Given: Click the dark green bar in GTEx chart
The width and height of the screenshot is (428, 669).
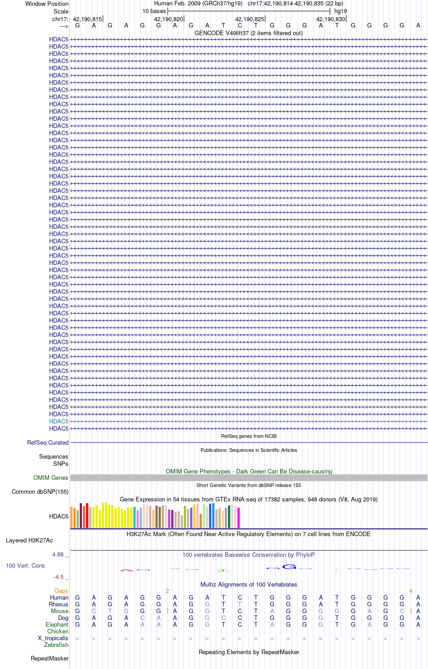Looking at the screenshot, I should (229, 517).
